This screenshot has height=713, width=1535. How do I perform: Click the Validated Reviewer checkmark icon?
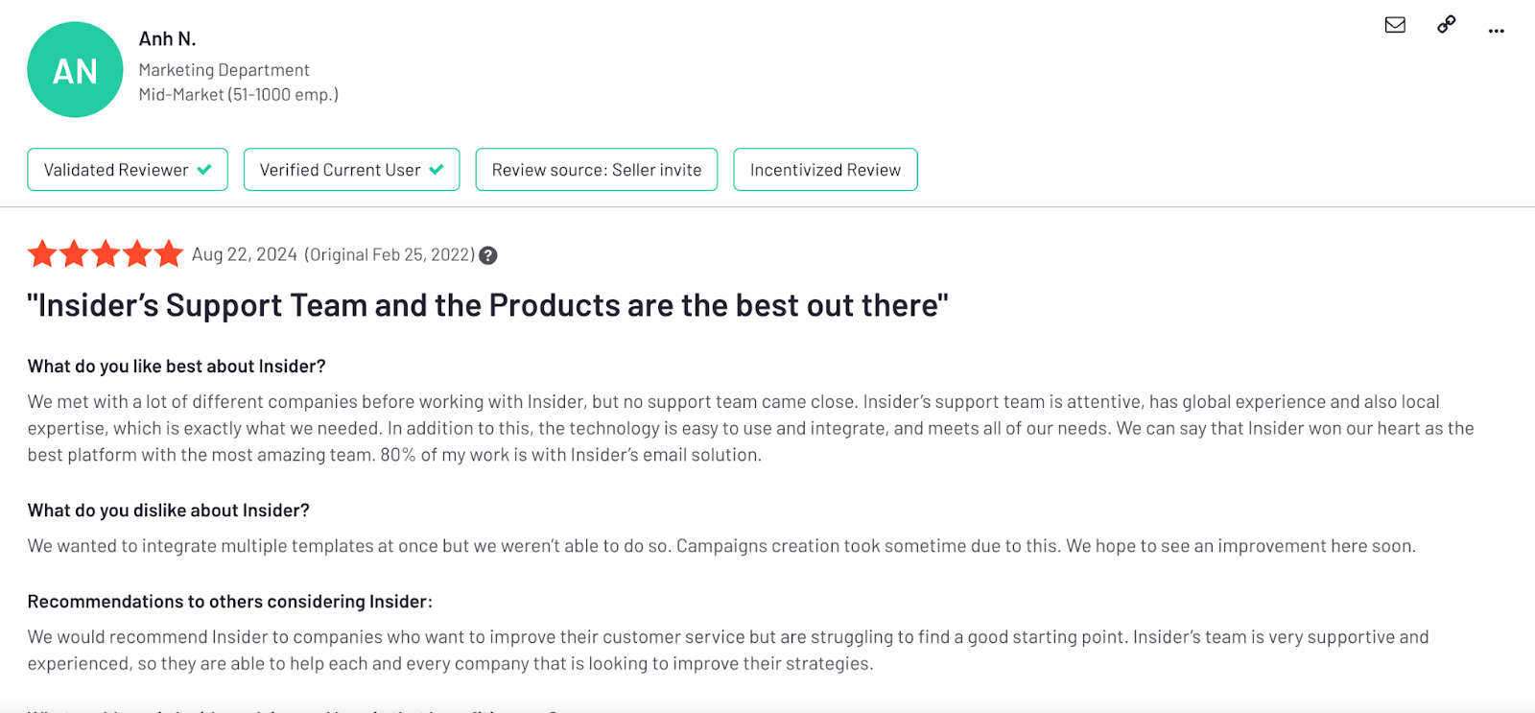[204, 170]
